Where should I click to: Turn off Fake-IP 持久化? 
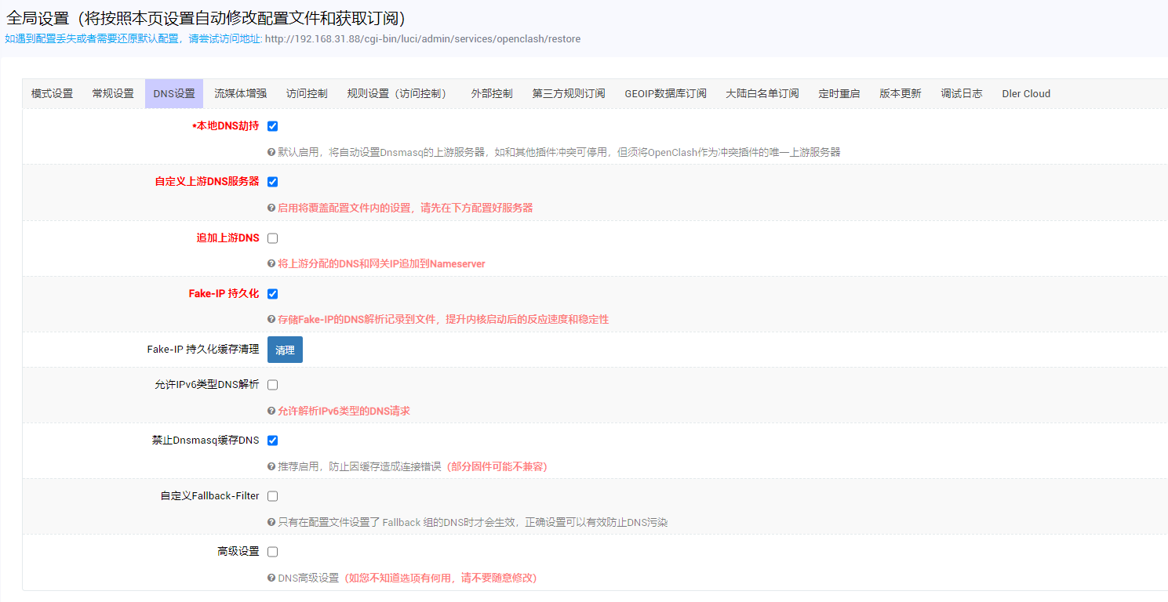pos(272,294)
